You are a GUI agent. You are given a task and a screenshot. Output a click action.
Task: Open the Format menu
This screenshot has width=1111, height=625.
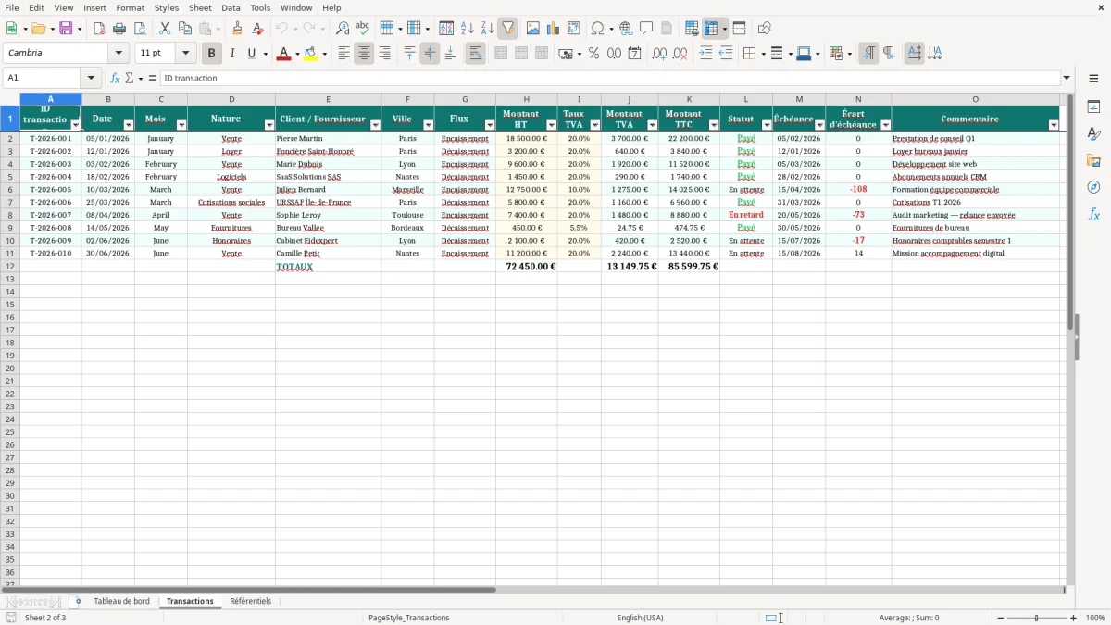(x=131, y=7)
